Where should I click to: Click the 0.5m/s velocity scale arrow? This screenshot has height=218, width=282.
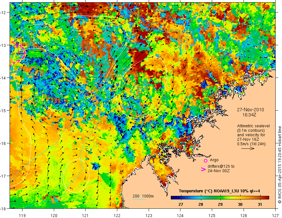248,148
